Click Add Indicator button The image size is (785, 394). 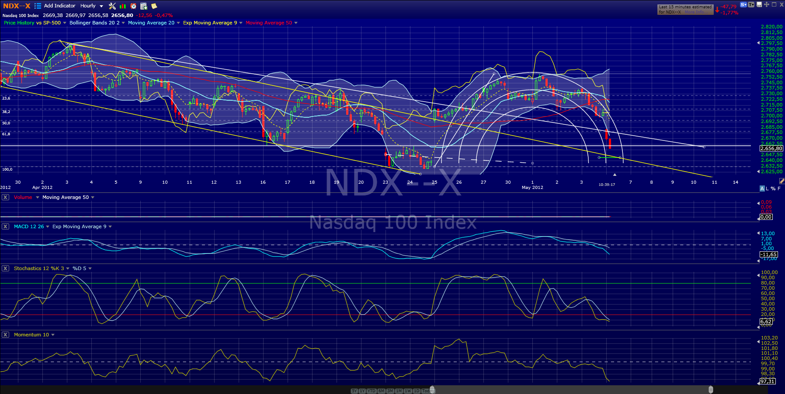pos(59,6)
